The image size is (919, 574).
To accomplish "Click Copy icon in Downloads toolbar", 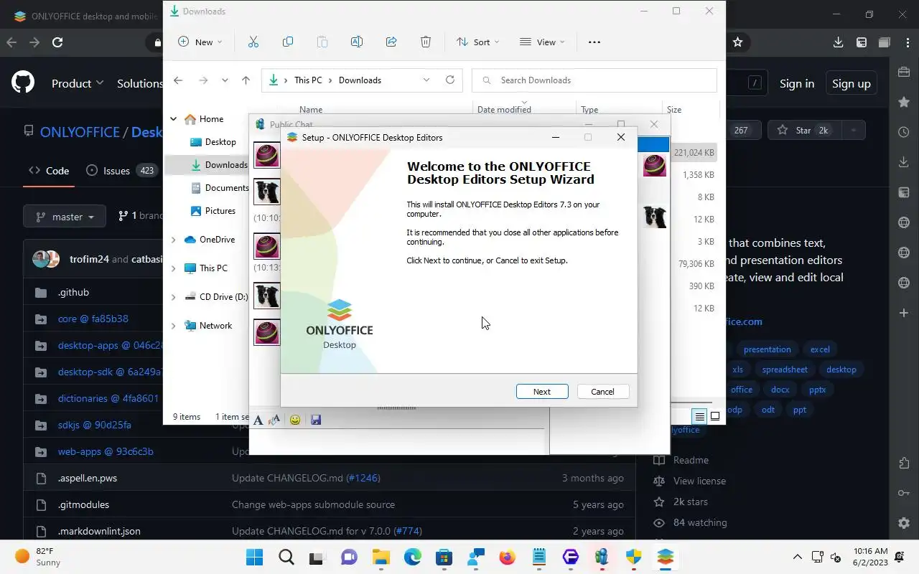I will pyautogui.click(x=288, y=42).
